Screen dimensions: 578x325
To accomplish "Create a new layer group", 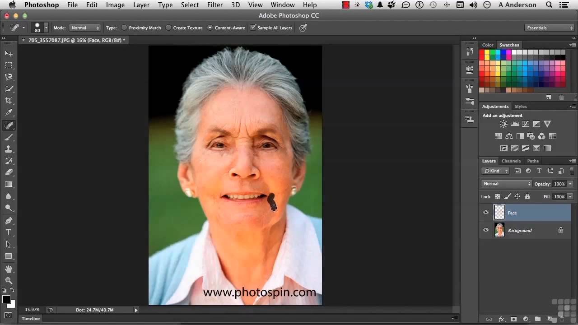I will tap(537, 319).
